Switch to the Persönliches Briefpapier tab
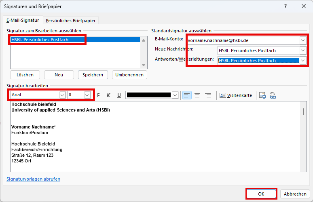 [70, 21]
